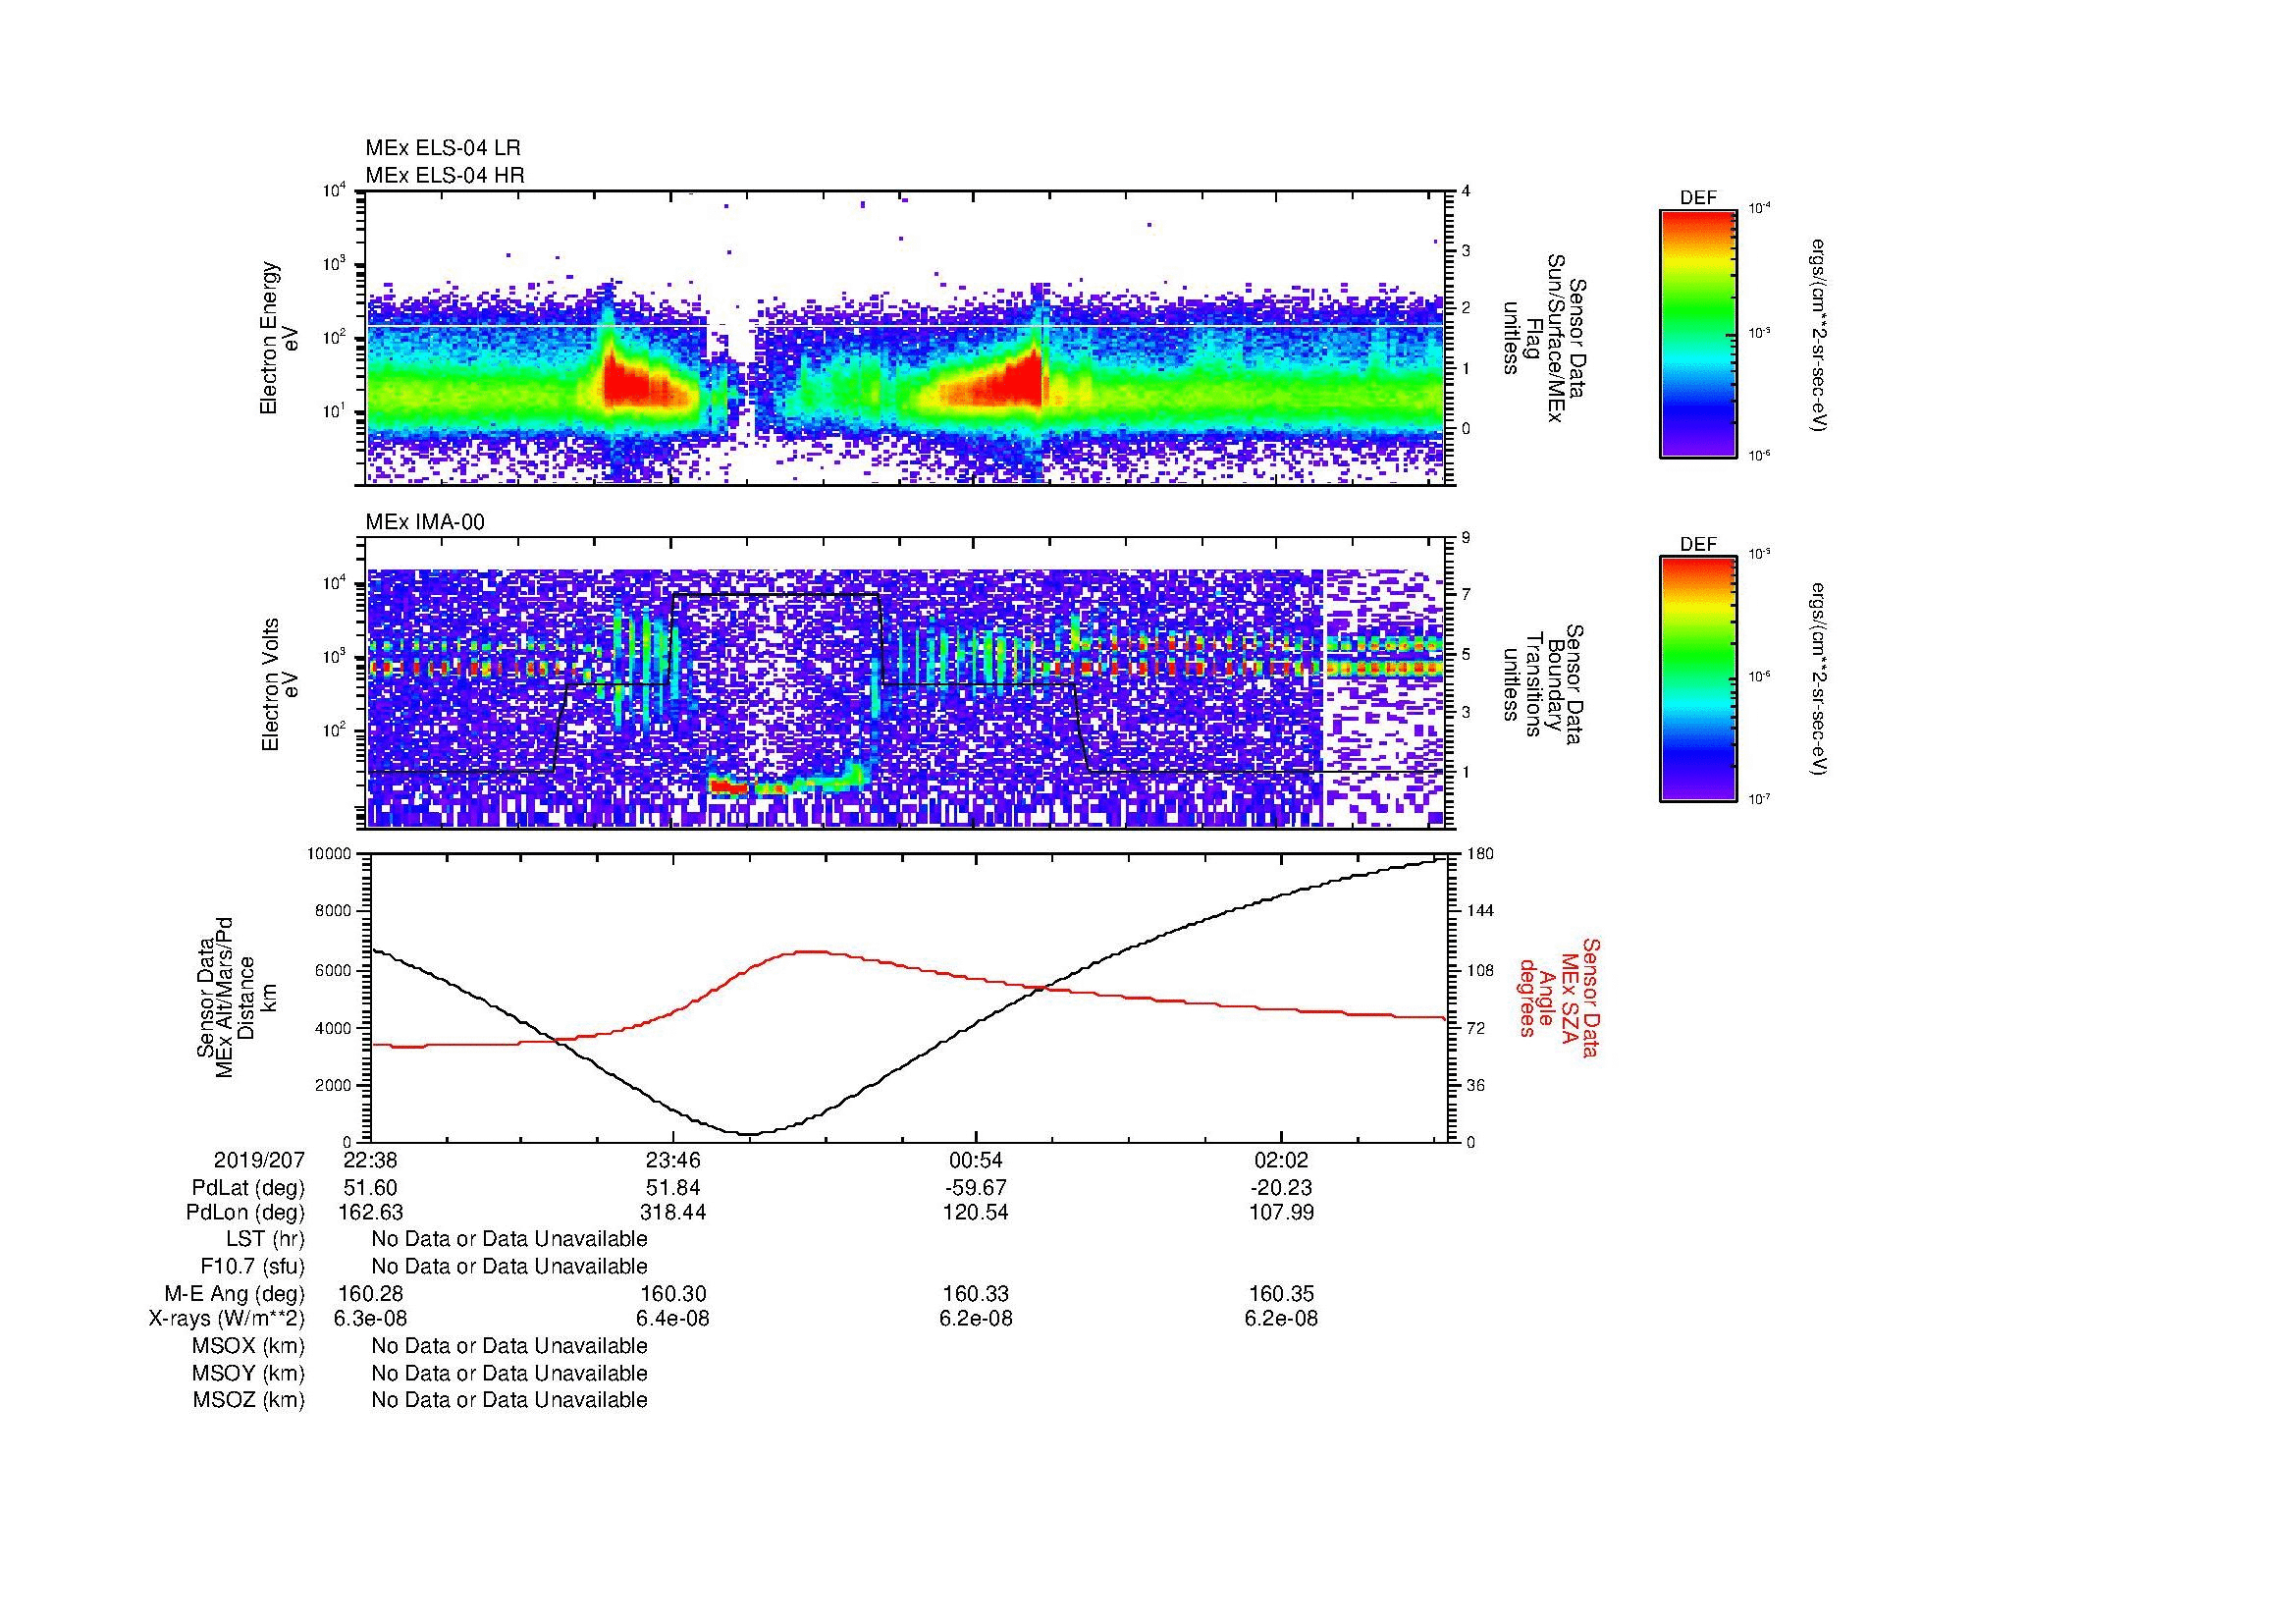
Task: Click the 'LST (hr)' row label
Action: 265,1240
